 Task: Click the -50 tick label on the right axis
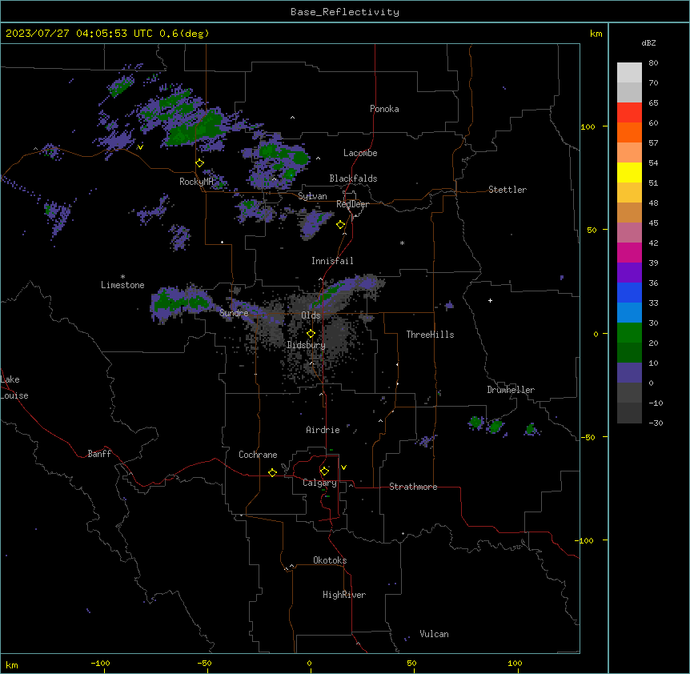(x=588, y=437)
